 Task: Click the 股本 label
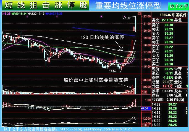click(178, 91)
